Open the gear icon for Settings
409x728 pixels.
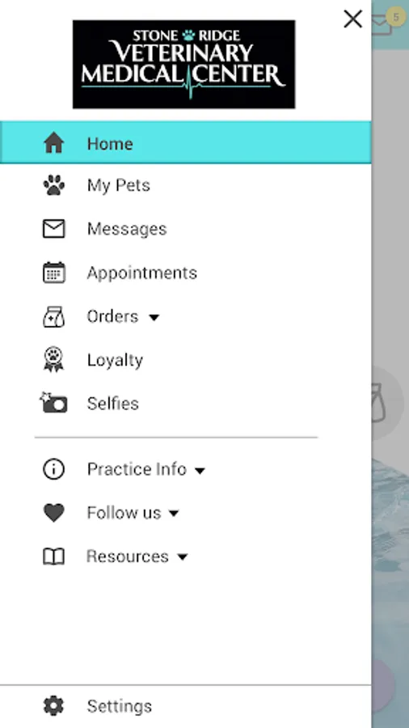click(54, 705)
